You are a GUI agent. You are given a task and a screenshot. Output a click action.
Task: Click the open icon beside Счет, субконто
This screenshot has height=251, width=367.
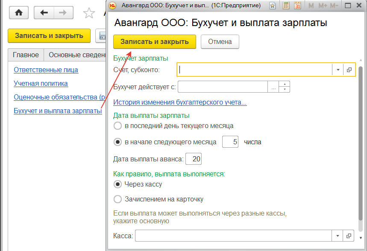(349, 70)
